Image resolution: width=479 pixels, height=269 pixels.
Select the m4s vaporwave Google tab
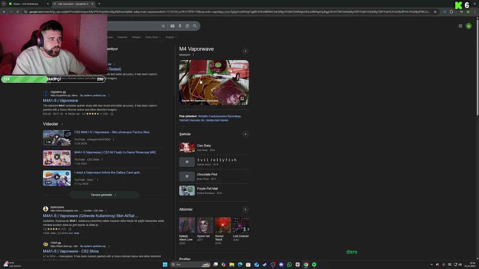[73, 4]
